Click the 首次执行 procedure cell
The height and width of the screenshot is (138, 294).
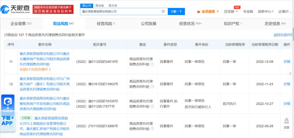229,104
